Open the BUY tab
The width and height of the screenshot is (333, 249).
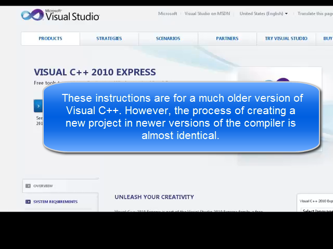[325, 38]
